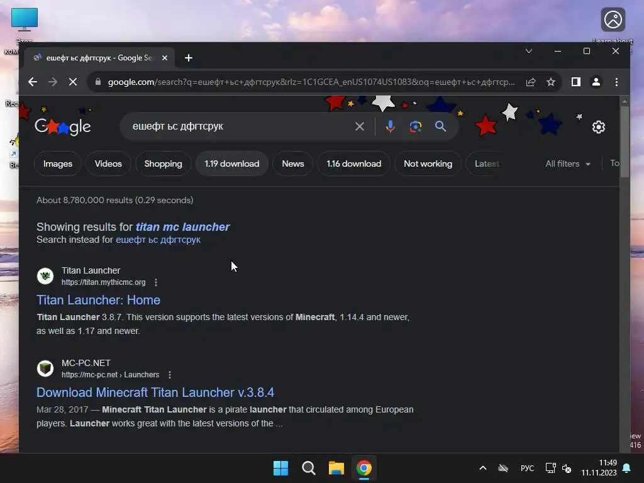The height and width of the screenshot is (483, 644).
Task: Search by image with Google Lens
Action: tap(415, 126)
